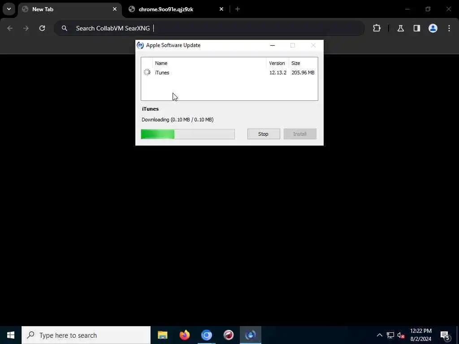459x344 pixels.
Task: Open the browser profile avatar
Action: (433, 28)
